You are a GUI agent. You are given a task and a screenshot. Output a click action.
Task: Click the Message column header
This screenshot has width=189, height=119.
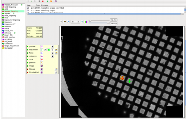click(x=45, y=5)
